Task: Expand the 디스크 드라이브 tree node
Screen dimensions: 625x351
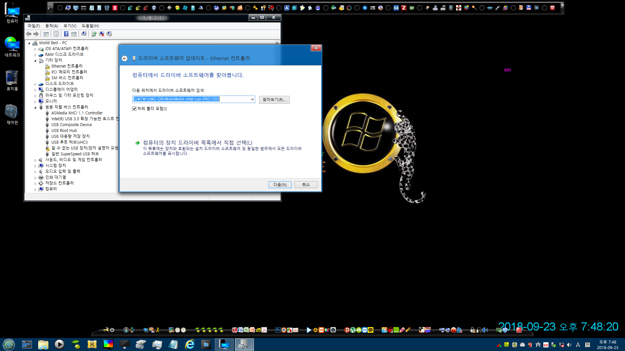Action: click(35, 84)
